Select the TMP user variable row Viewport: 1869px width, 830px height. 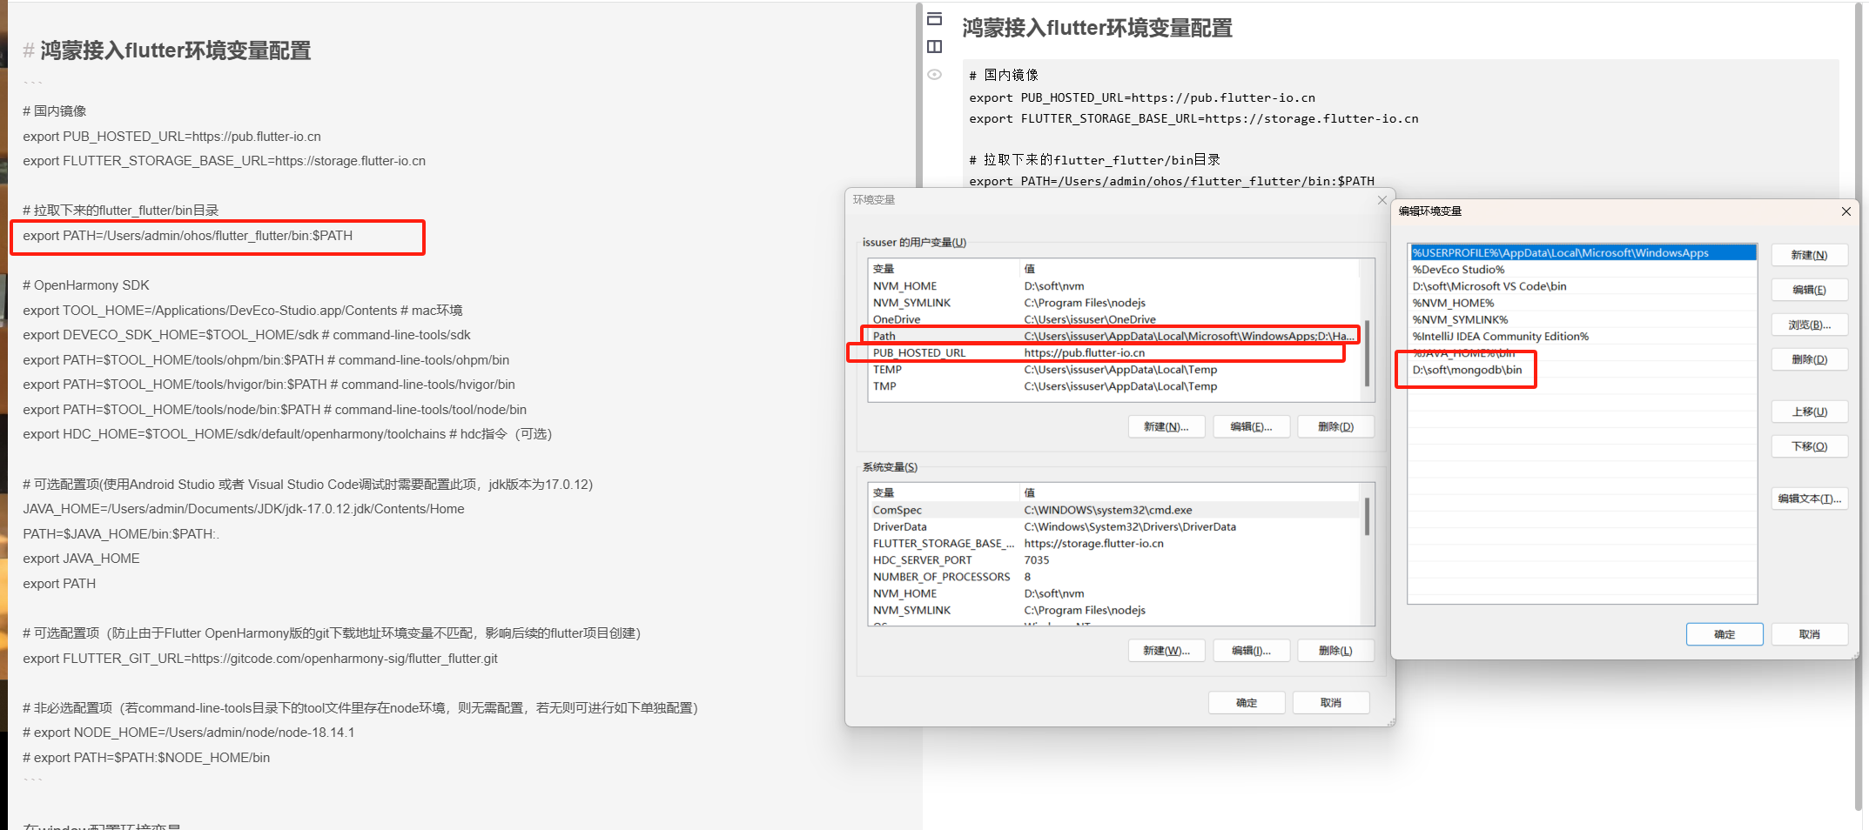[x=1114, y=386]
